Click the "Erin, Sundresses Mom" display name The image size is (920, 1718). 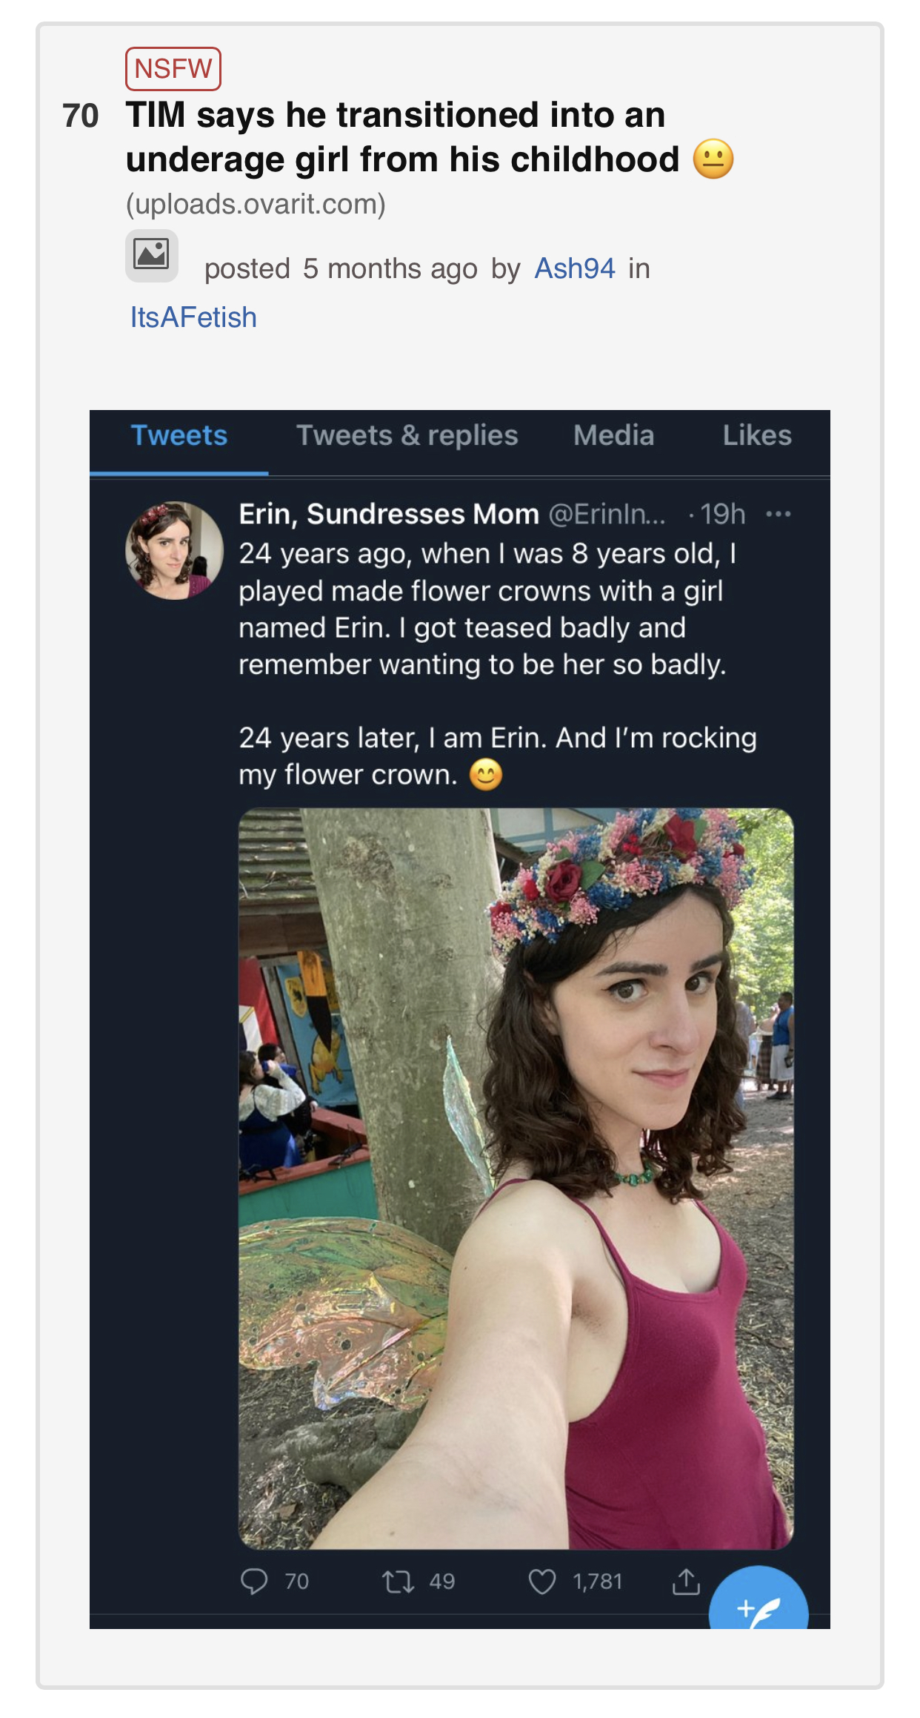(389, 514)
